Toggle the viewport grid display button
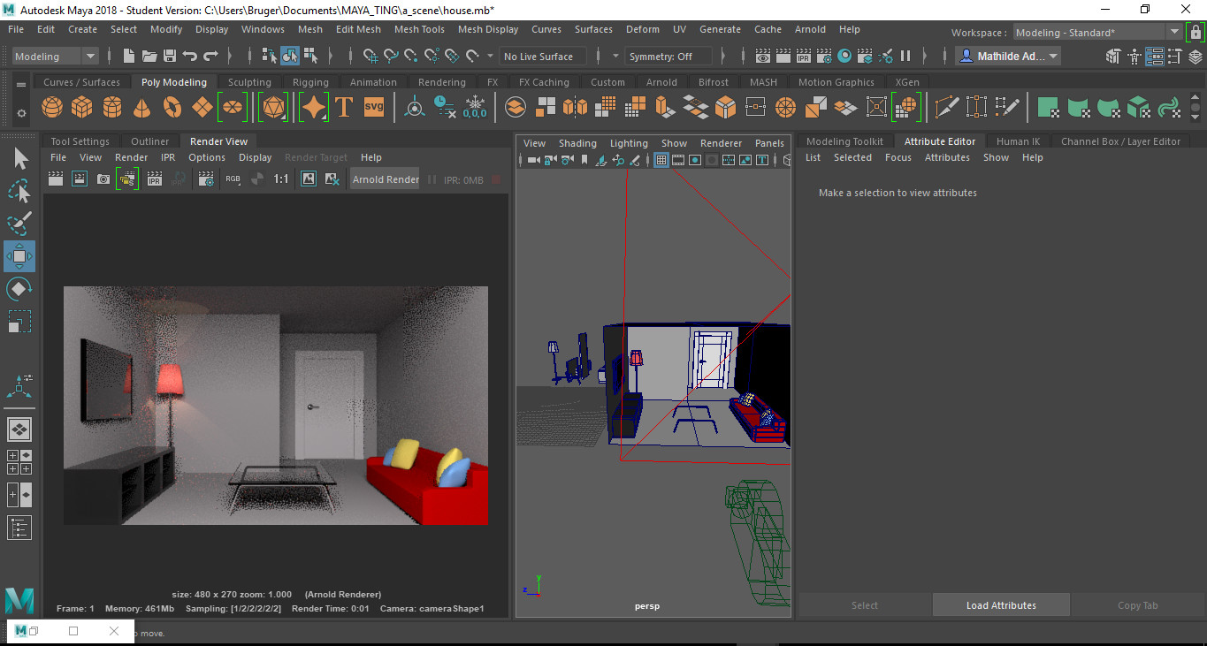 point(661,161)
